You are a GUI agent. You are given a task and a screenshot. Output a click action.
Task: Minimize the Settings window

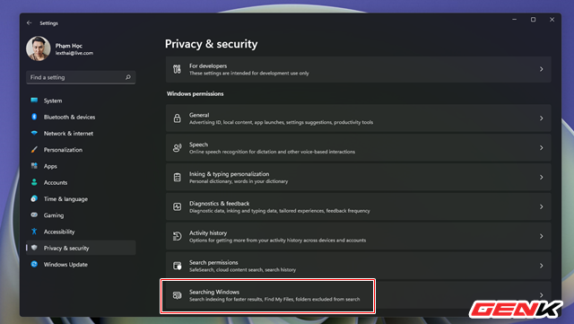click(x=514, y=20)
